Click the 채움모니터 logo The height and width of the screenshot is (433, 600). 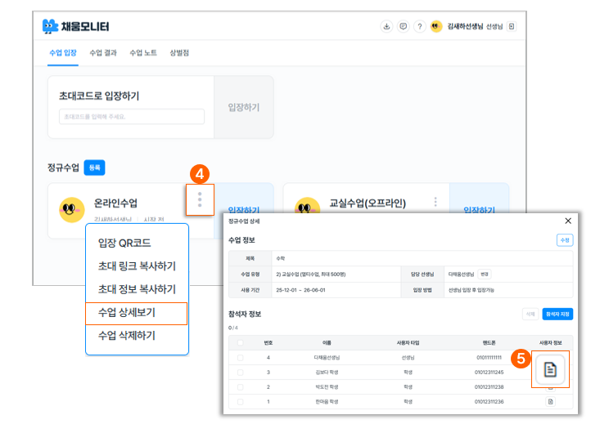click(x=76, y=26)
